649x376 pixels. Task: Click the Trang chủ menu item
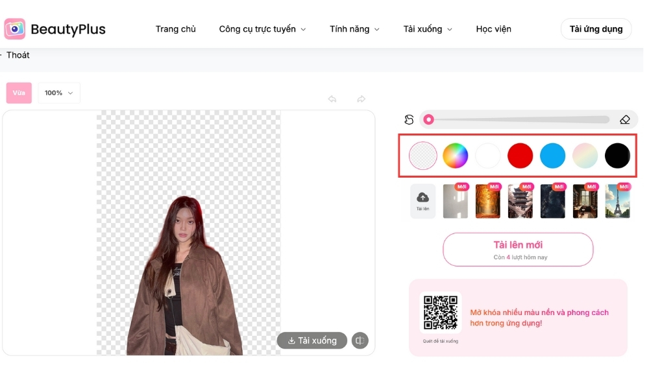[175, 29]
